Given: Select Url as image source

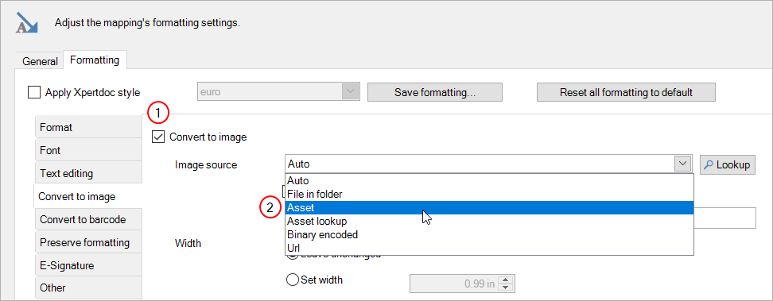Looking at the screenshot, I should 490,248.
